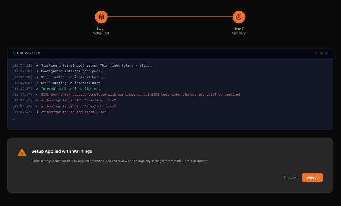The width and height of the screenshot is (341, 206).
Task: Select the Setup Boot step label
Action: (x=101, y=33)
